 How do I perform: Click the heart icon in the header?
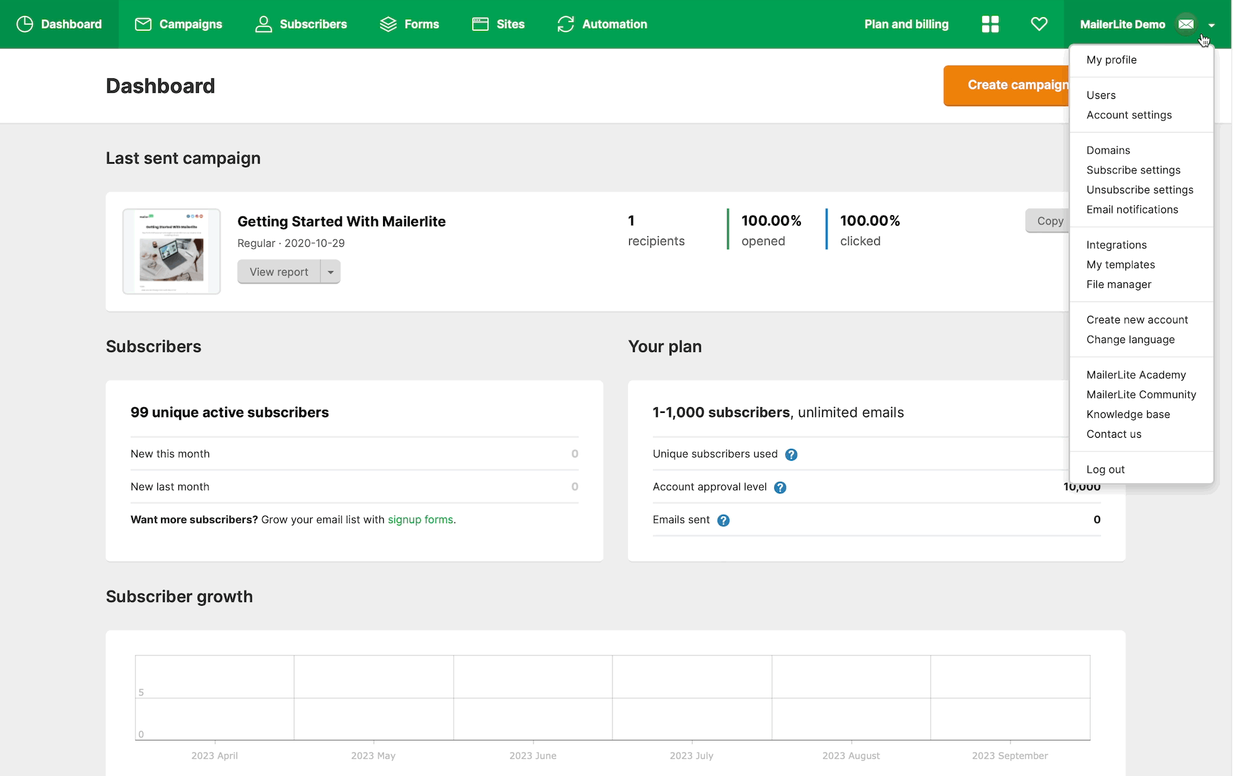tap(1039, 24)
